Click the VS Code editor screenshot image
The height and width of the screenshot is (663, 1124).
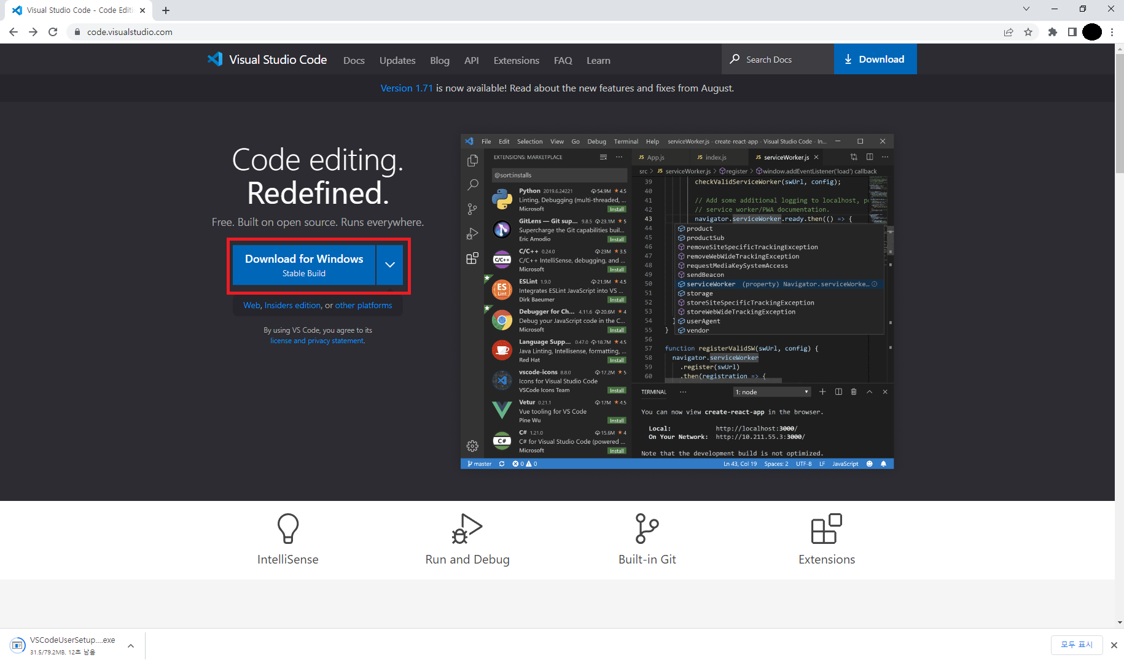tap(677, 301)
